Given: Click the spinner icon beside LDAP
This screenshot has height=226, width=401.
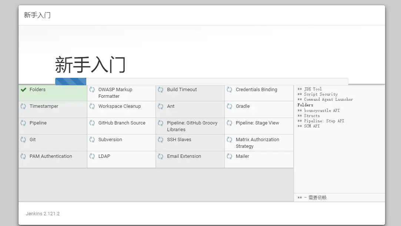Looking at the screenshot, I should click(92, 156).
